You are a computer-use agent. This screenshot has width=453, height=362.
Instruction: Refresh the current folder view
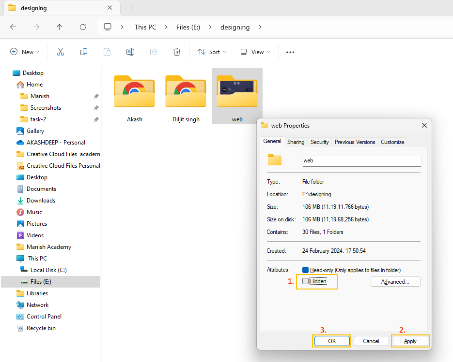(x=83, y=27)
